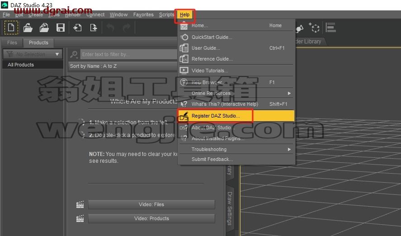Click the DAZ Studio app title icon
This screenshot has height=236, width=401.
(5, 5)
